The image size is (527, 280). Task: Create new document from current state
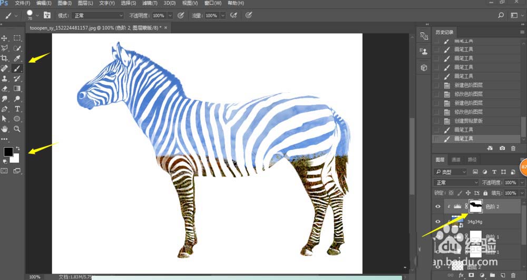[490, 148]
